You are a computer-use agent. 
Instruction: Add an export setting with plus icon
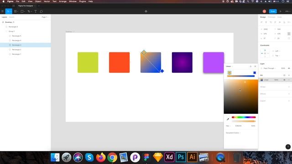pyautogui.click(x=289, y=101)
